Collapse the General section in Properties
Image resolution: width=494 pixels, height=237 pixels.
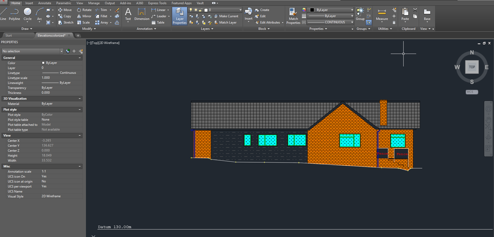coord(80,58)
